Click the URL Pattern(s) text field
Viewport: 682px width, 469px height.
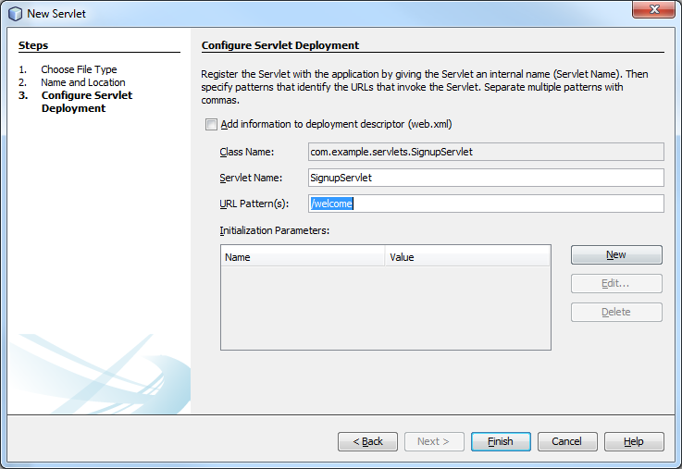pos(486,204)
